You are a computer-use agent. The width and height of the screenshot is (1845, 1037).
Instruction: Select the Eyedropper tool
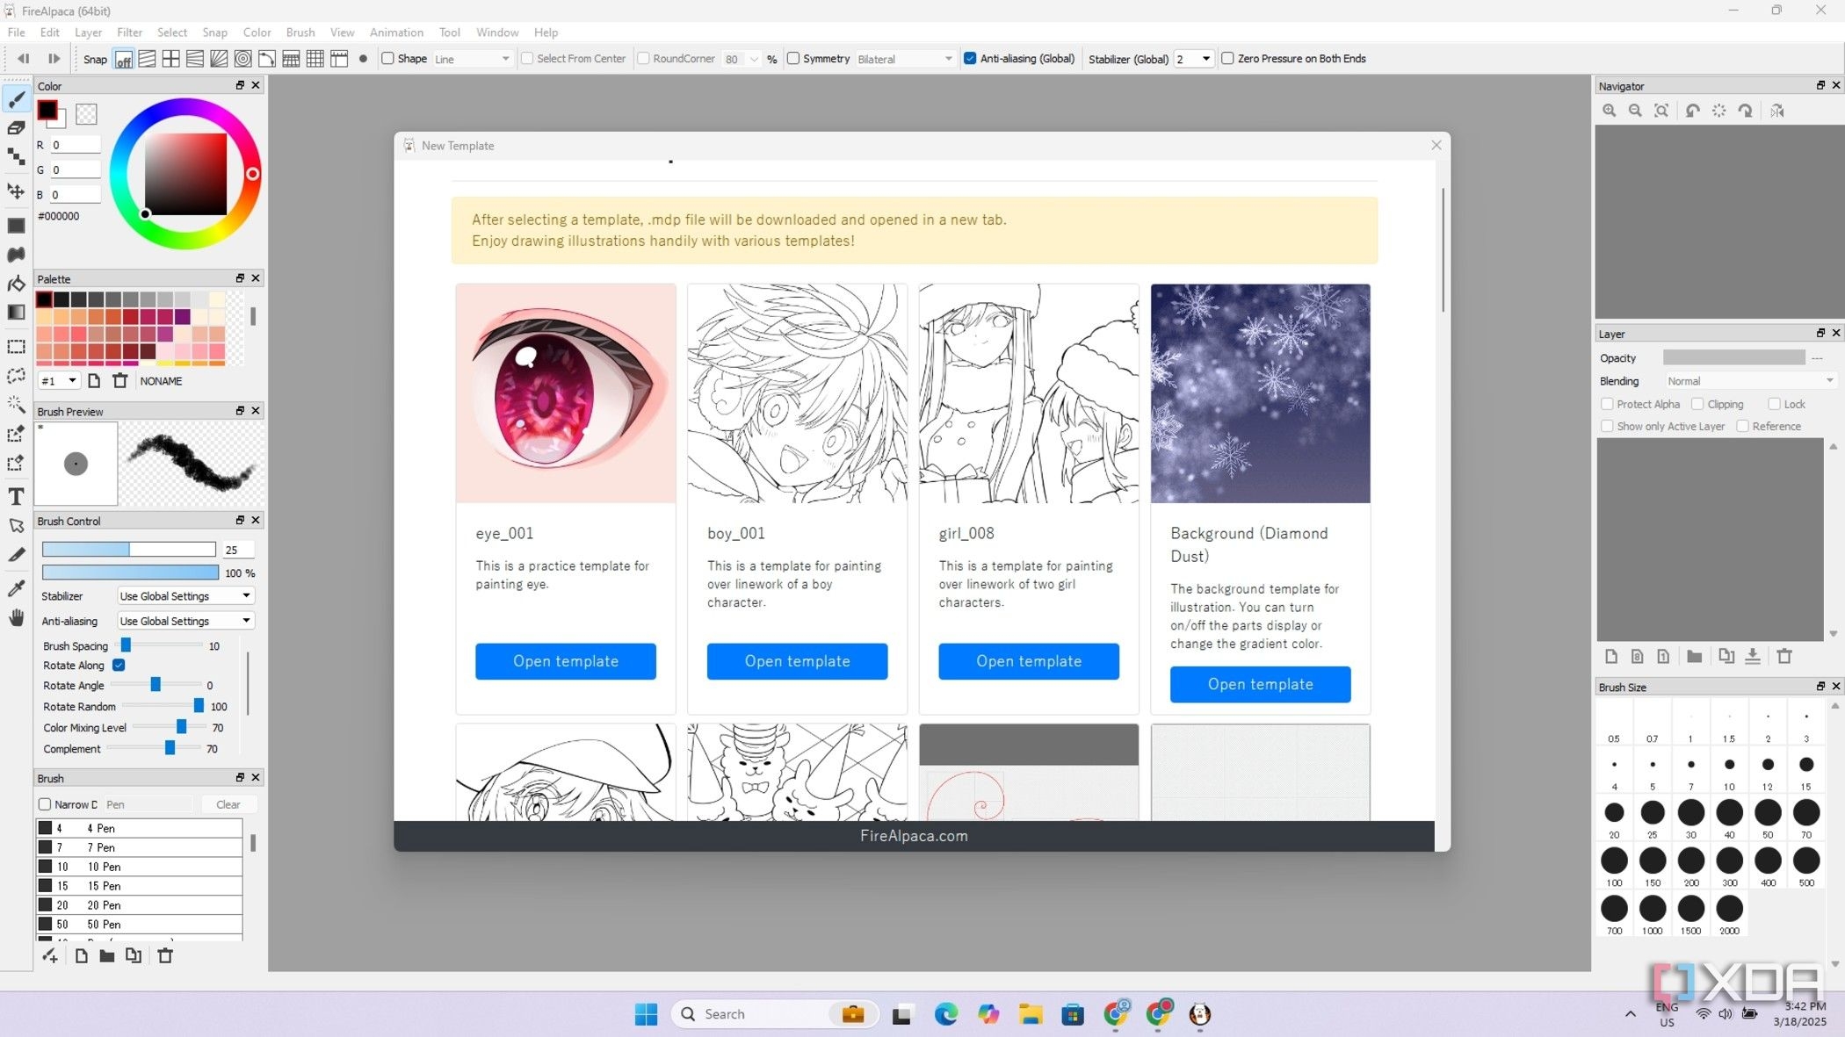coord(16,588)
